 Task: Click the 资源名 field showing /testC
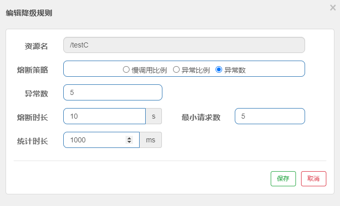point(184,45)
